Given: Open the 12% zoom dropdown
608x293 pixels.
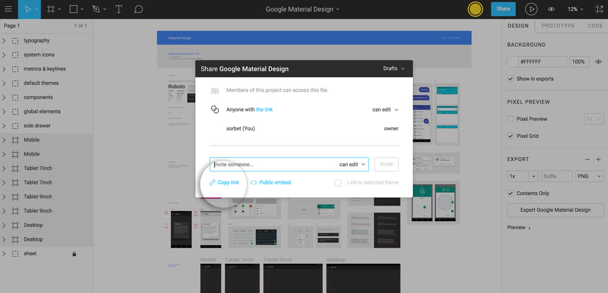Looking at the screenshot, I should pos(575,9).
